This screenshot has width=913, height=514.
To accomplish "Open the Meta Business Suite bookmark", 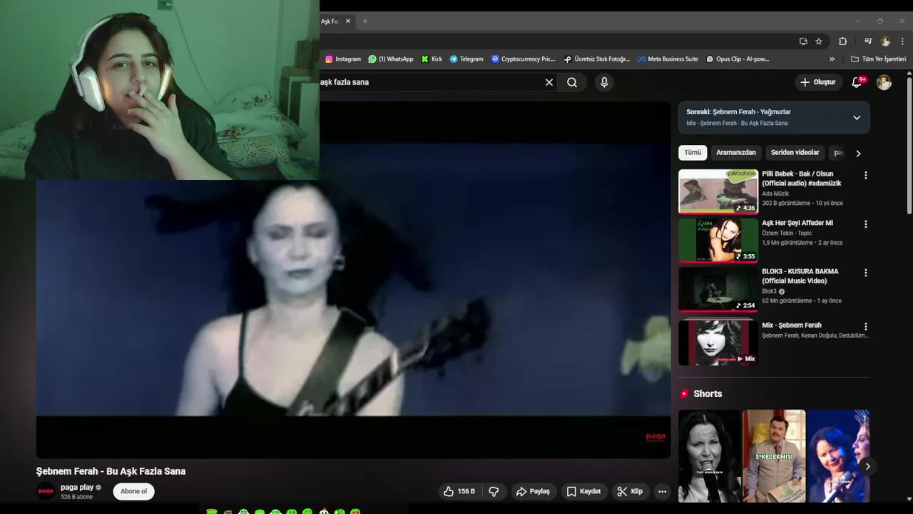I will click(668, 59).
